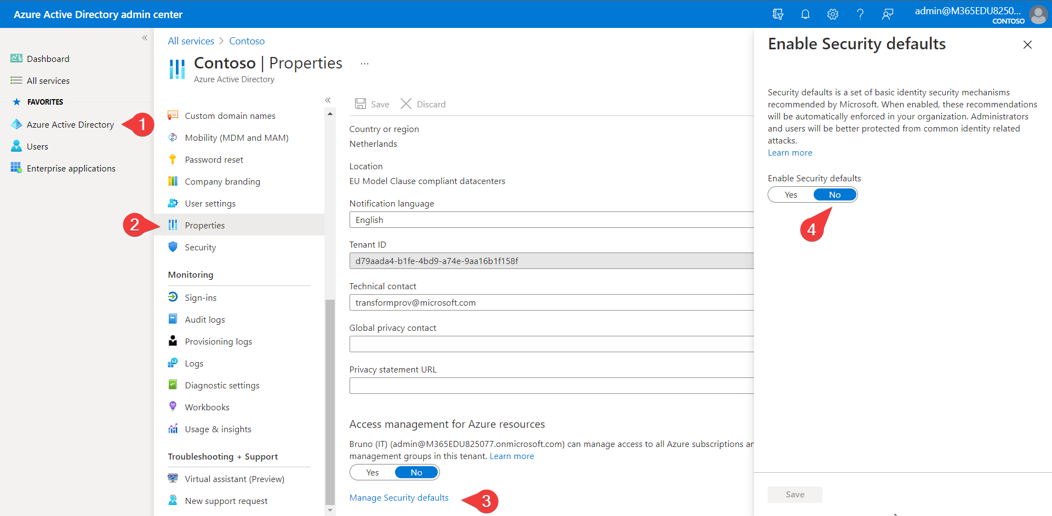Viewport: 1052px width, 516px height.
Task: Click Manage Security defaults link
Action: [x=399, y=497]
